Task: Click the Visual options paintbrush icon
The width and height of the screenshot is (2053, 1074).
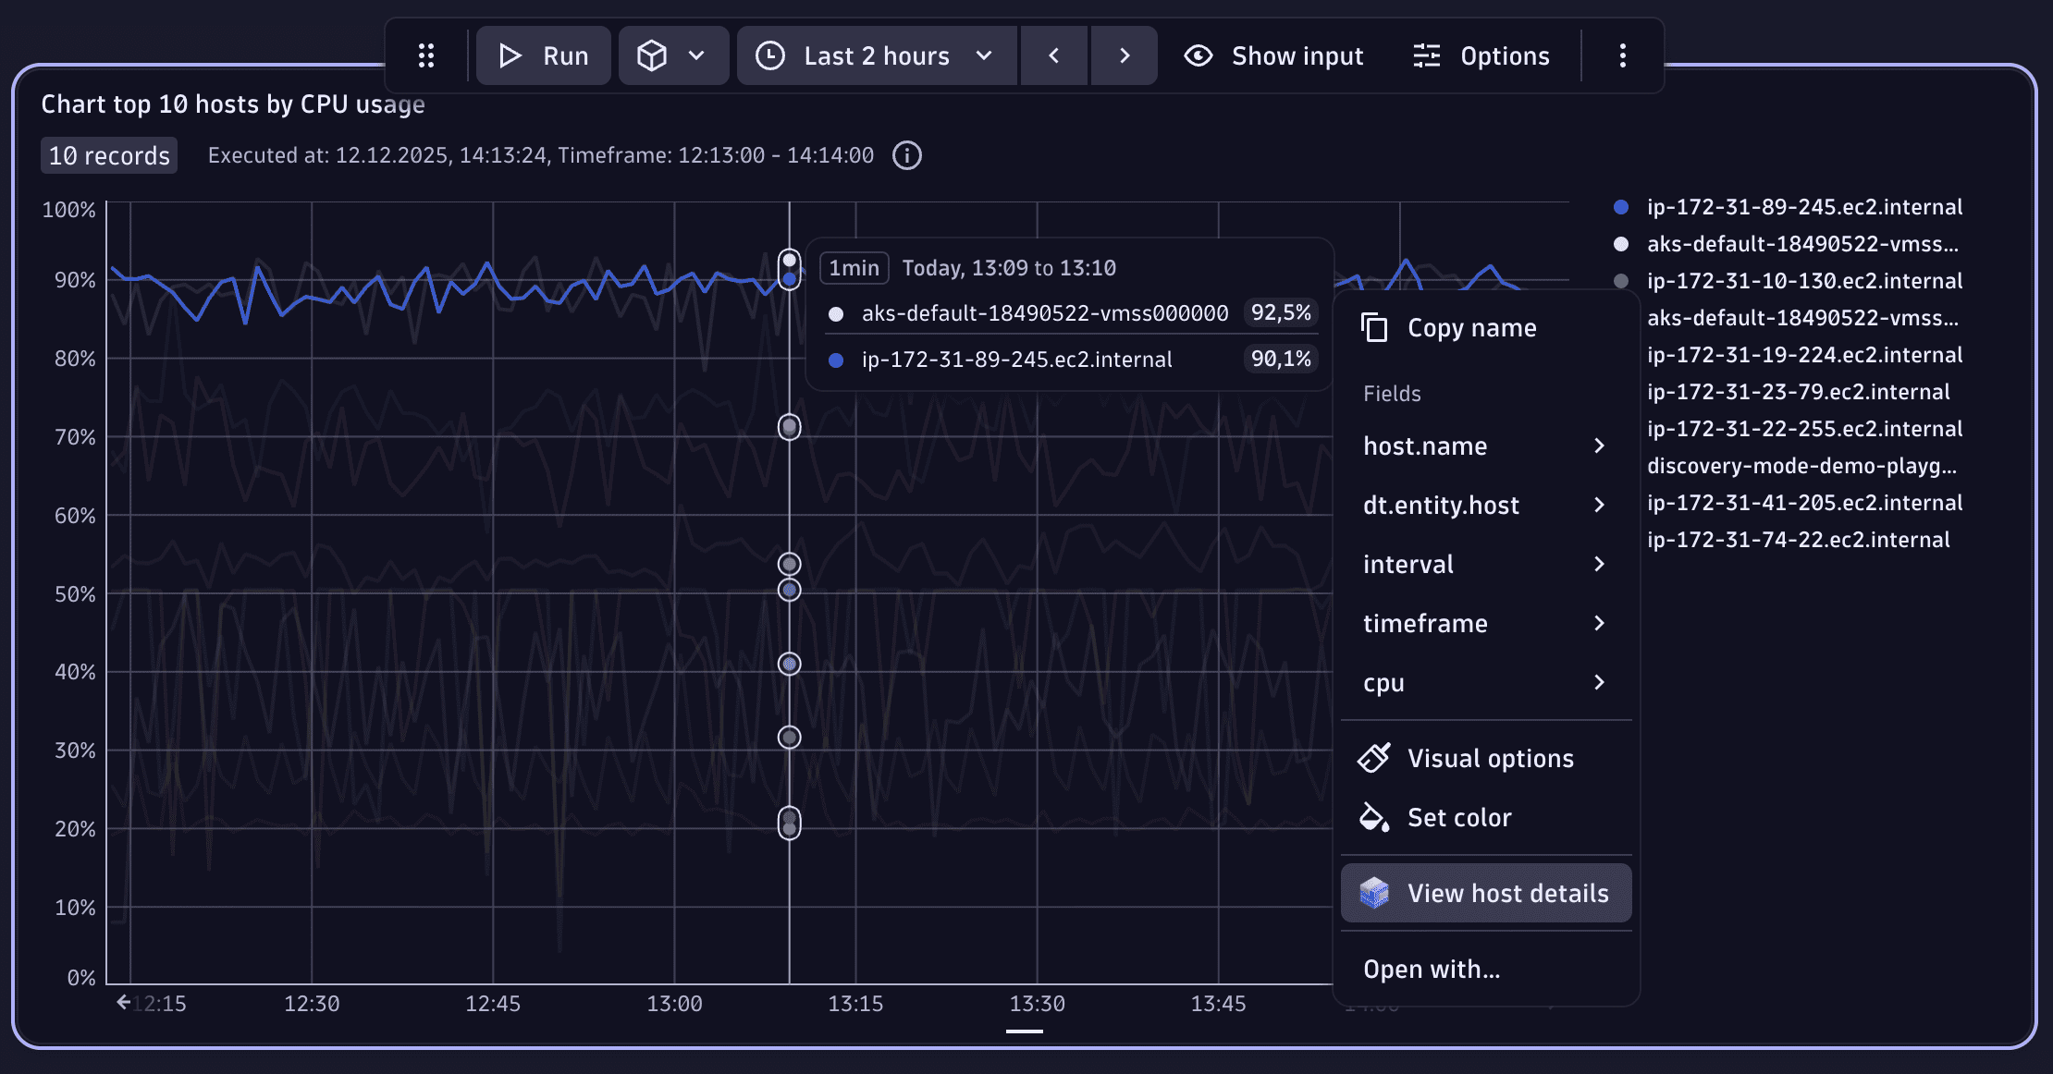Action: [1374, 758]
